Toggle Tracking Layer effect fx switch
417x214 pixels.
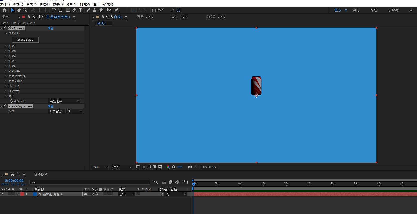pos(5,106)
